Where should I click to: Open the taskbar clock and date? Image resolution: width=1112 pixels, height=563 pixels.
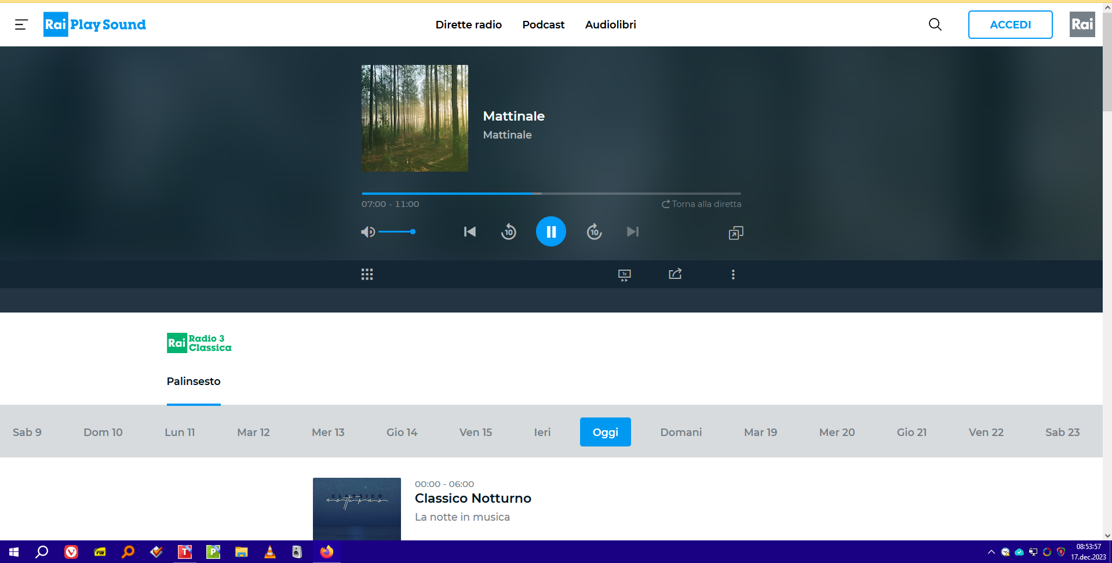coord(1088,552)
